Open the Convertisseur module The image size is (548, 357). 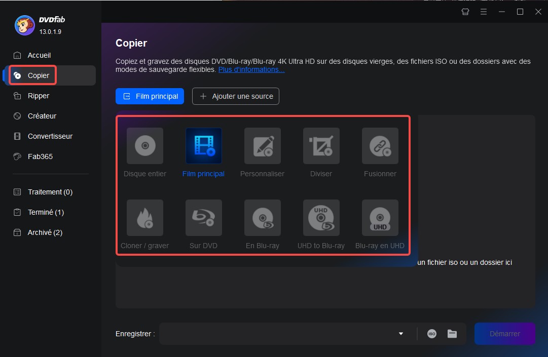tap(51, 136)
